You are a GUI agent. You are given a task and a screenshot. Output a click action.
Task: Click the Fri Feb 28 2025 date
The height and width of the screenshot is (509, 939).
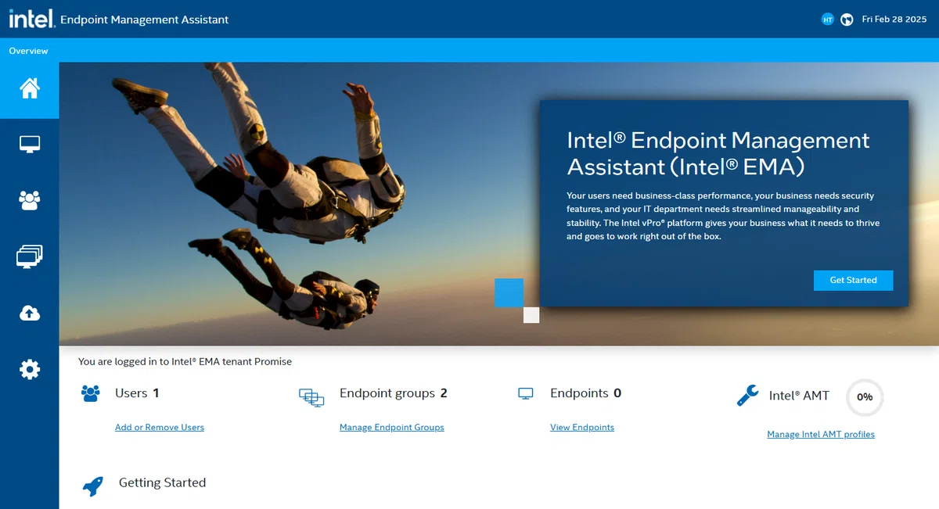(x=895, y=20)
